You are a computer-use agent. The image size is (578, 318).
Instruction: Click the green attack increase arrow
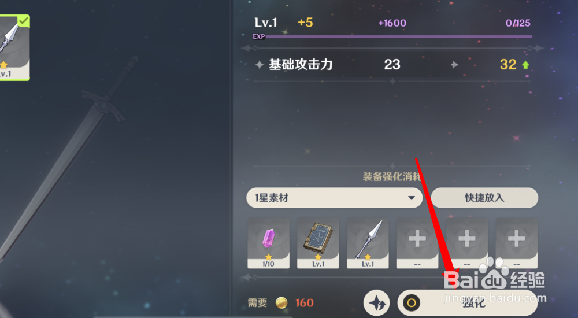525,65
